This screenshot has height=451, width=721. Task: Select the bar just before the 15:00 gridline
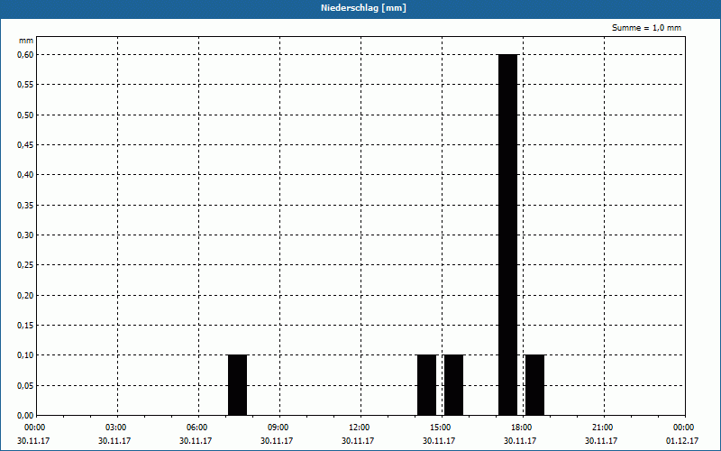click(426, 385)
